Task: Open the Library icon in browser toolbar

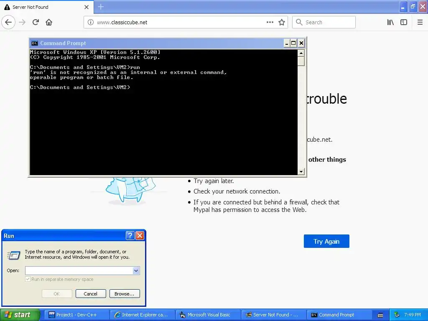Action: [390, 22]
